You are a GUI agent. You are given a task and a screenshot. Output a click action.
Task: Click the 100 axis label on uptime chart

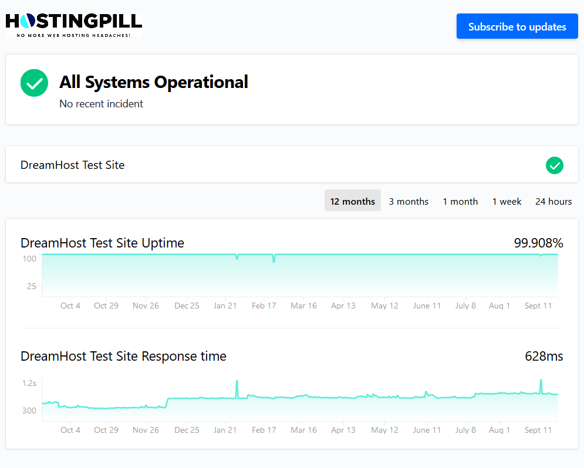point(29,259)
